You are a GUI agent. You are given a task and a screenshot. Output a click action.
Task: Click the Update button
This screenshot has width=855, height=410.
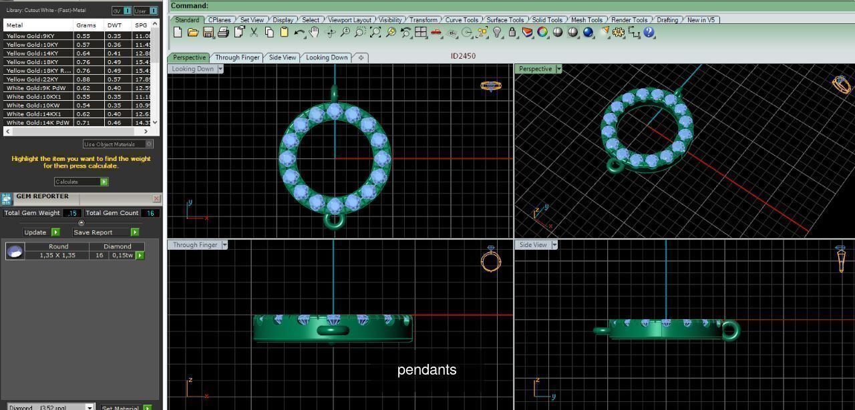tap(41, 232)
